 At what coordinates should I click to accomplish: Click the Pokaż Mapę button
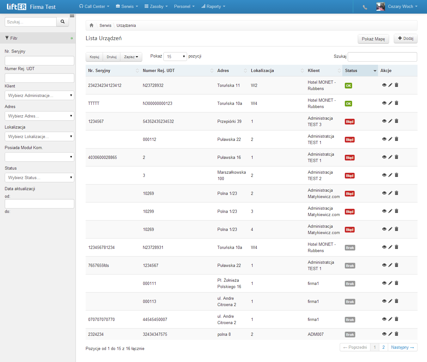(373, 39)
